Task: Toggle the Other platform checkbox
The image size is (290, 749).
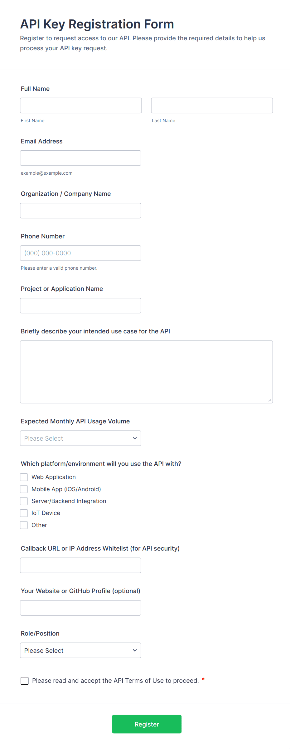Action: click(24, 525)
